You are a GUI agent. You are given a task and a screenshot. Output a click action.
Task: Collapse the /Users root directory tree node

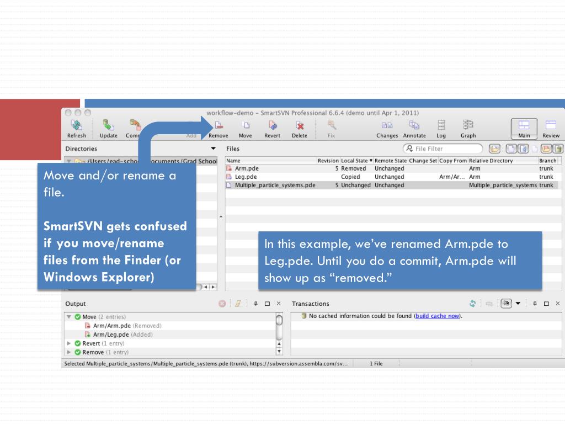[x=69, y=161]
